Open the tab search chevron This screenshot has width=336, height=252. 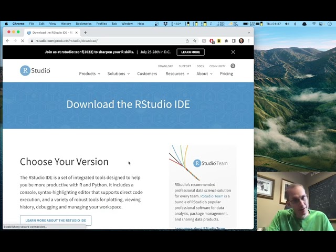point(249,33)
